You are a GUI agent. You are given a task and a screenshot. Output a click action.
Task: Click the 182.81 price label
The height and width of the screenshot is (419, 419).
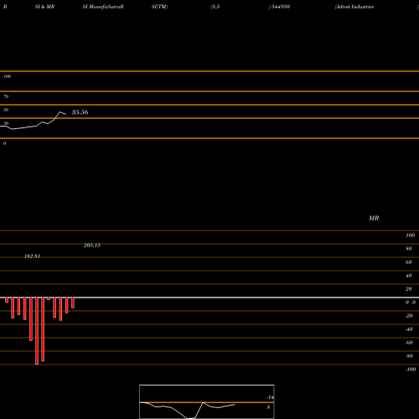pos(33,256)
